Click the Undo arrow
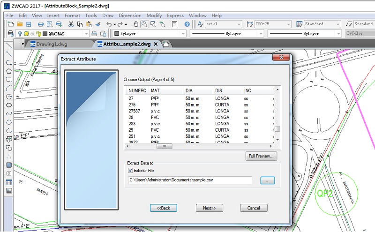This screenshot has width=375, height=232. click(x=109, y=24)
